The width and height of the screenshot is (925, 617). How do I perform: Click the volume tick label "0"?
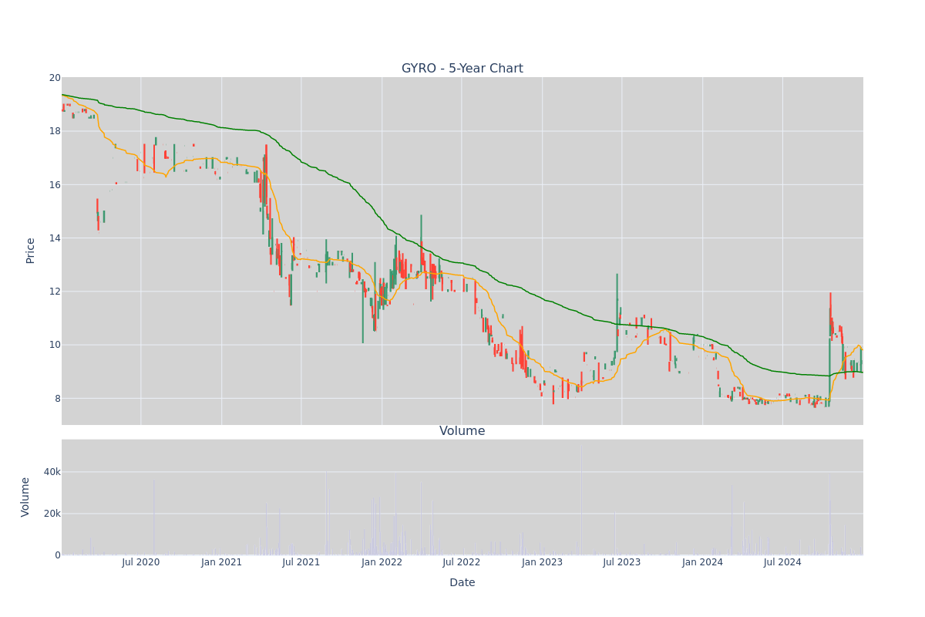pos(57,555)
